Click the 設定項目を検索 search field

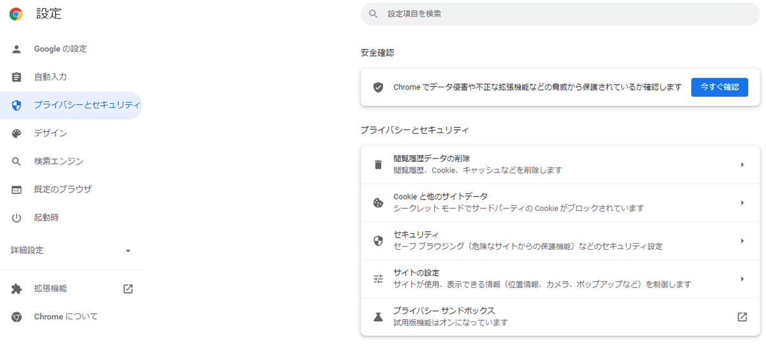pos(560,13)
